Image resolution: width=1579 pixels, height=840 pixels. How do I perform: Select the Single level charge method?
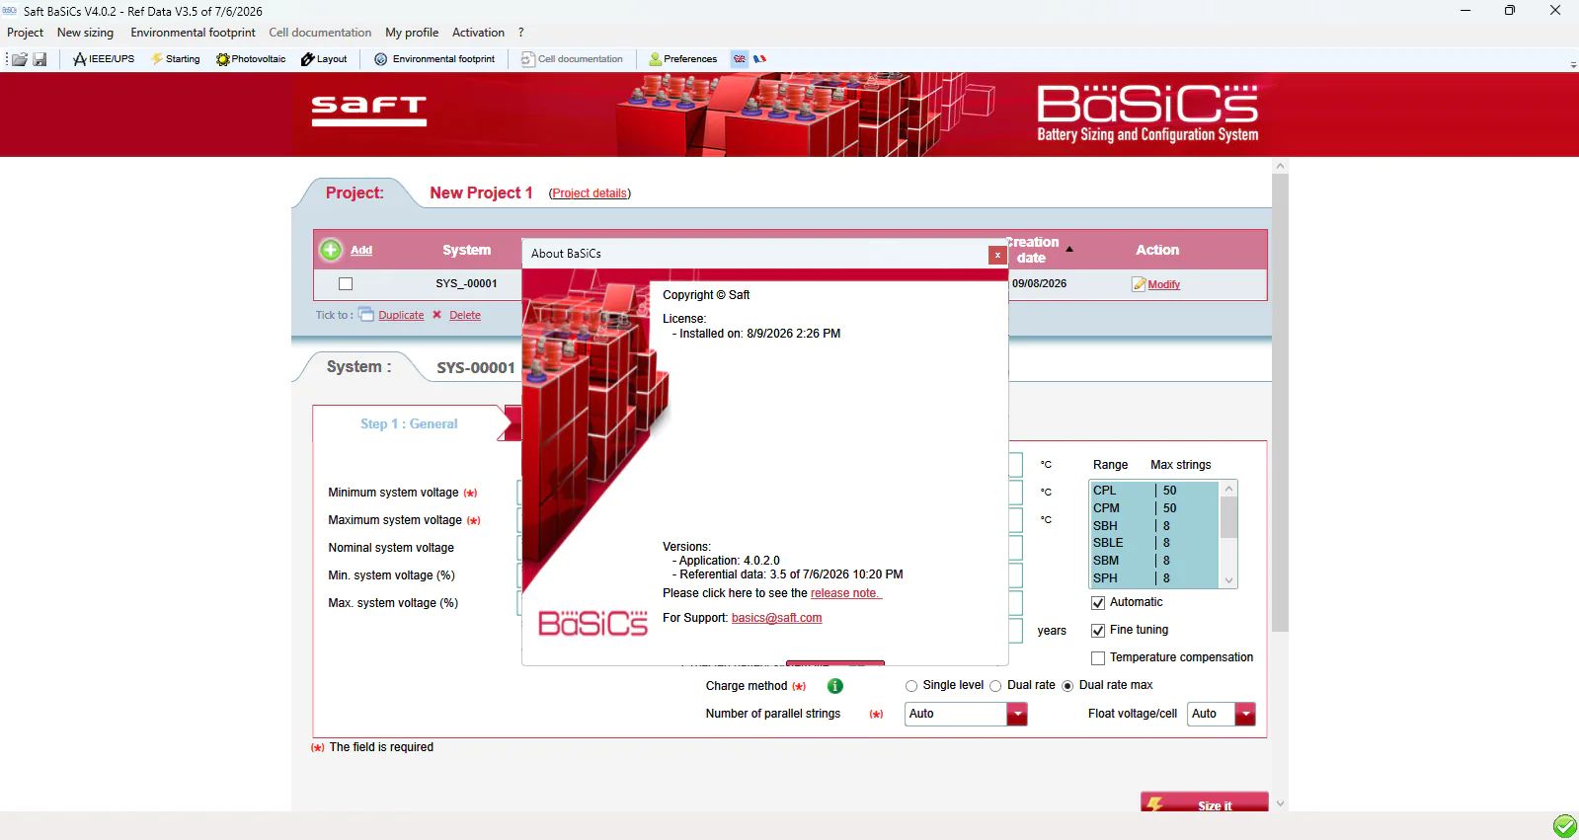coord(911,686)
